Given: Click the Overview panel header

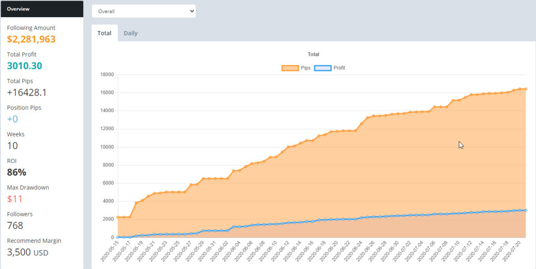Looking at the screenshot, I should click(42, 9).
